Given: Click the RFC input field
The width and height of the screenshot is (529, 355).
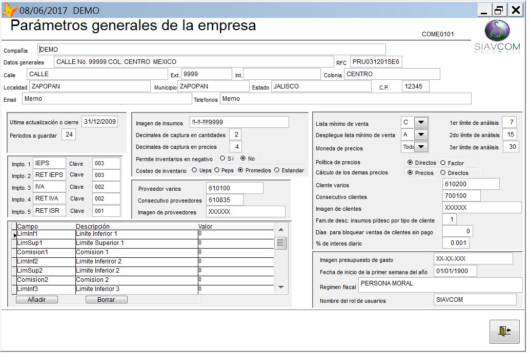Looking at the screenshot, I should (x=376, y=62).
